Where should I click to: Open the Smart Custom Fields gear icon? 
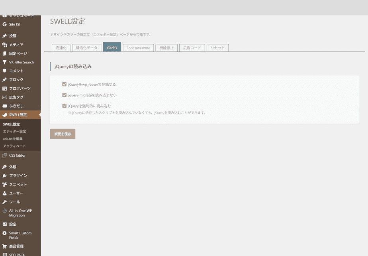(x=4, y=233)
